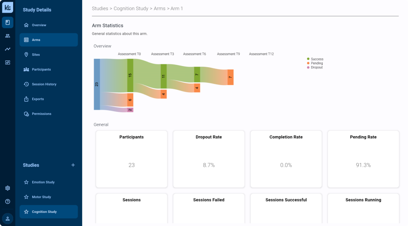Image resolution: width=408 pixels, height=226 pixels.
Task: Click the plus icon next to Studies
Action: (73, 165)
